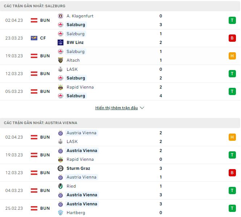Click Austria flag on 25.02.23 match

(x=34, y=208)
